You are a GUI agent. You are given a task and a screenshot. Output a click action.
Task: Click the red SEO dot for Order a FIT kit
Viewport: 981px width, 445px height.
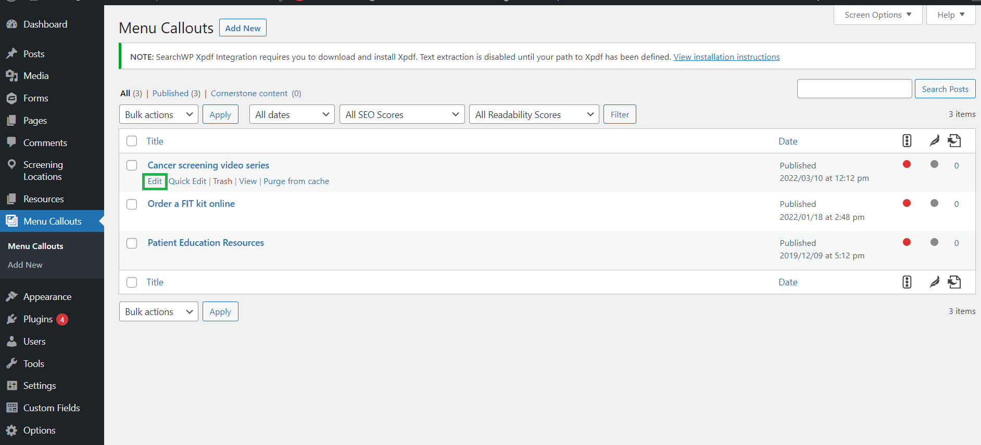point(907,203)
